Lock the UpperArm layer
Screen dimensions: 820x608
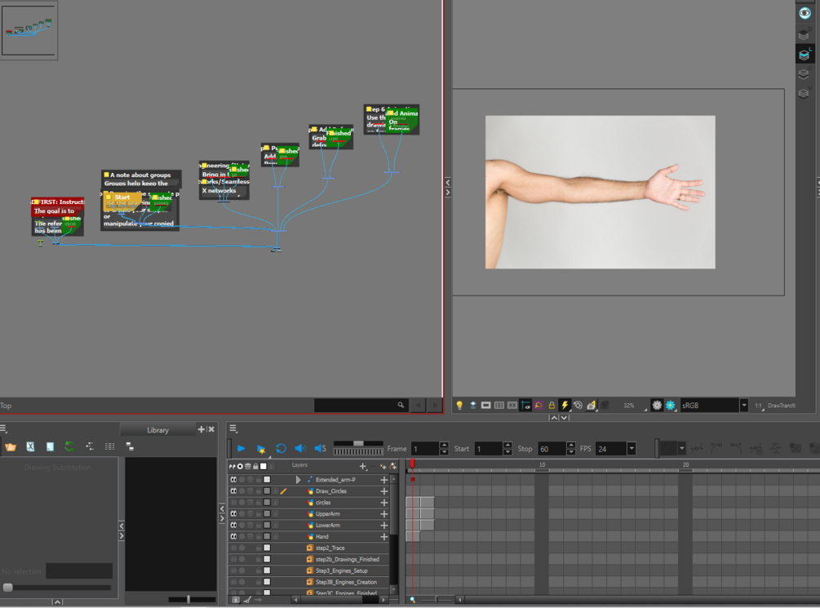pos(257,514)
